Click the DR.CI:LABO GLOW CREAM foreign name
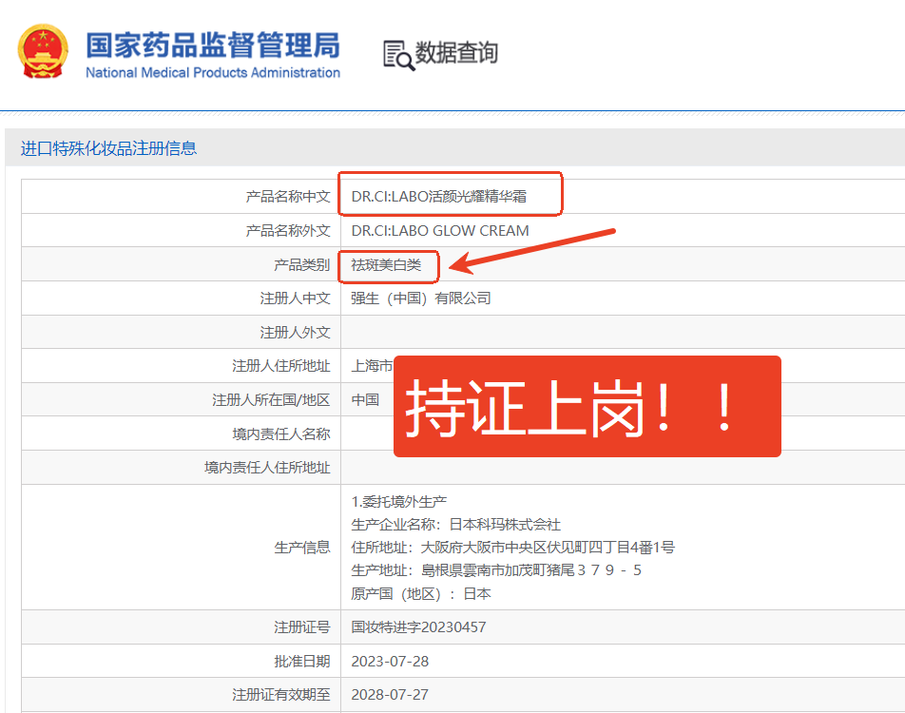905x713 pixels. click(440, 231)
